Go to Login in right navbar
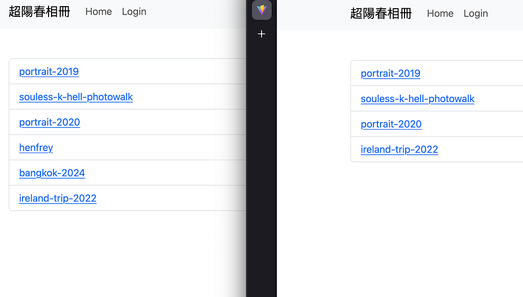This screenshot has width=523, height=297. point(476,13)
